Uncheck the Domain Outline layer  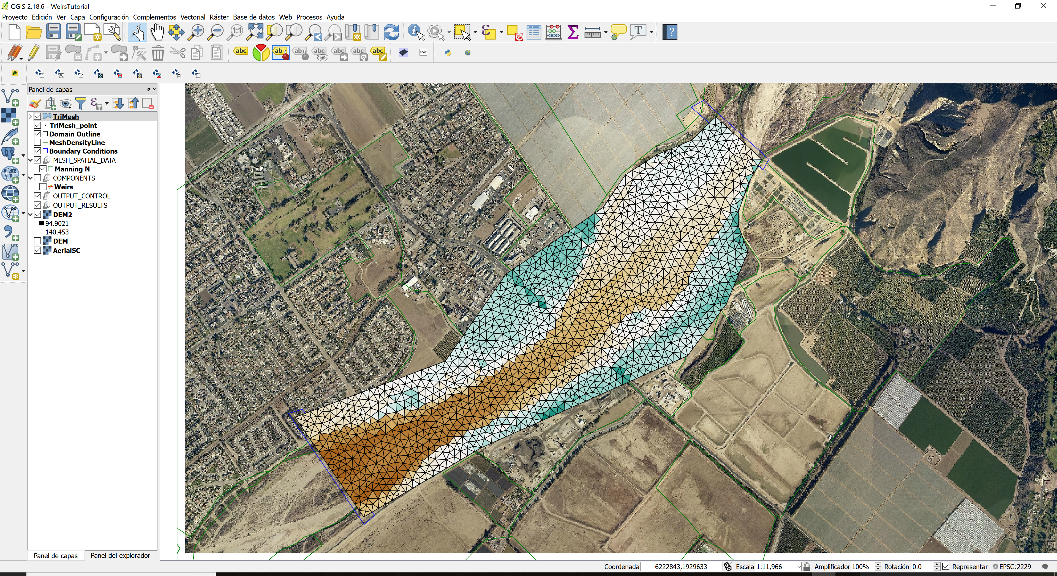point(37,134)
